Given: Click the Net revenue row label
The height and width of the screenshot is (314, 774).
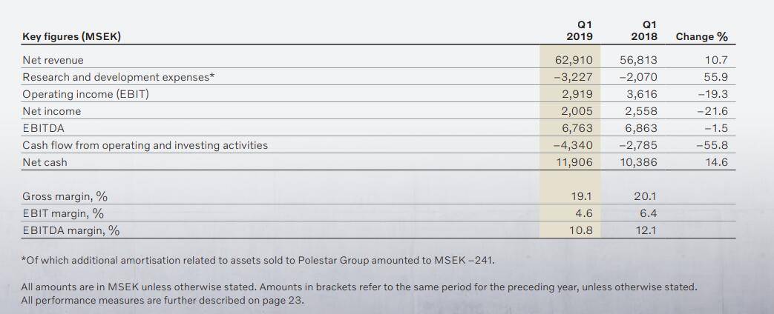Looking at the screenshot, I should 53,60.
